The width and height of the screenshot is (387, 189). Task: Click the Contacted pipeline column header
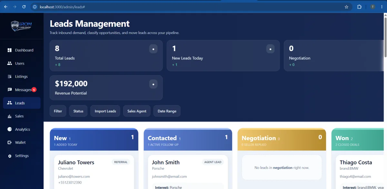pos(188,139)
